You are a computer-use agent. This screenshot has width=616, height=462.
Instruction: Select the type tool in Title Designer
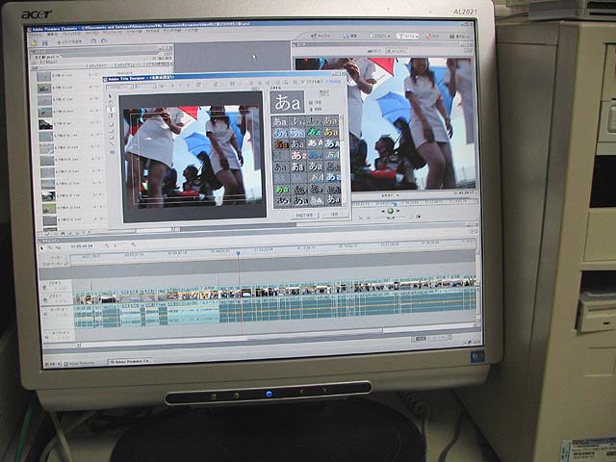coord(112,110)
